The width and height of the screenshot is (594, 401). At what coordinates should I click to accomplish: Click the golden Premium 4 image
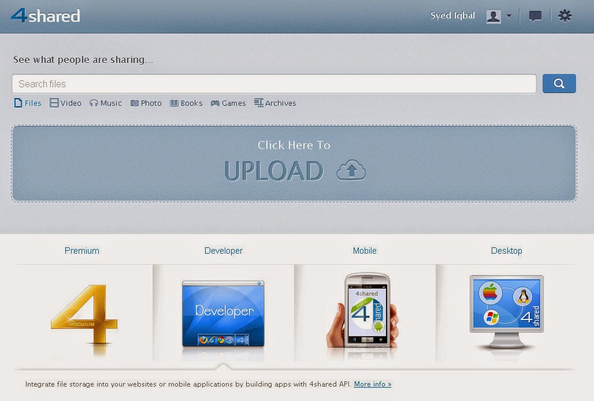[x=84, y=315]
